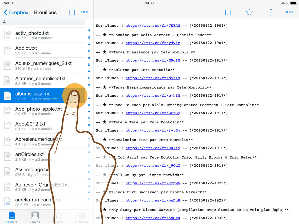Open the itun.es/fr/_9QdG link
299x224 pixels.
point(152,166)
